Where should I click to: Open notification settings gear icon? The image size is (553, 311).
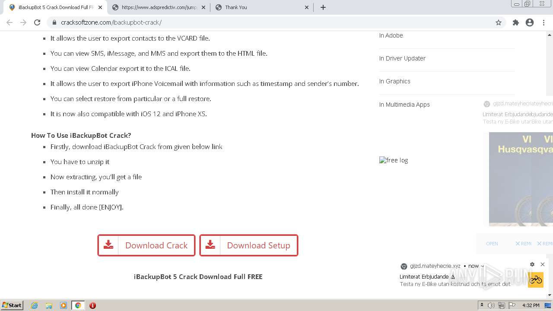point(532,264)
